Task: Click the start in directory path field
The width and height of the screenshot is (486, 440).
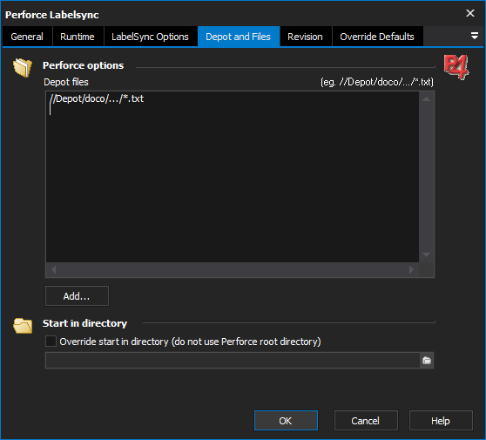Action: 233,361
